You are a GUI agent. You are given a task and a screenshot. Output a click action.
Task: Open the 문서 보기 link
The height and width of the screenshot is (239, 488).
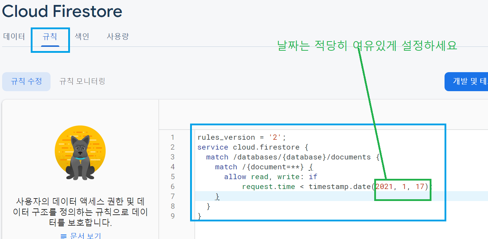(86, 236)
